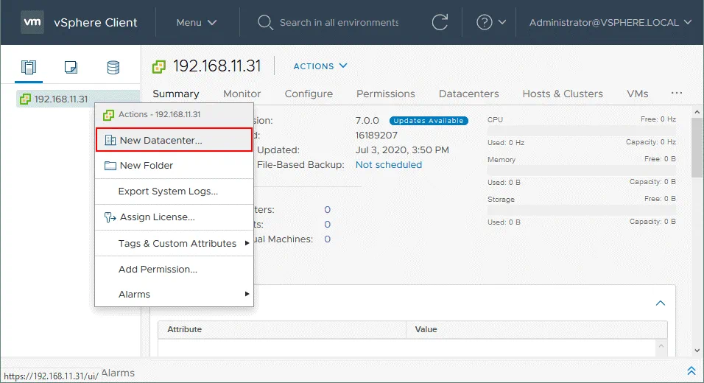Click the Hosts and Clusters inventory icon
Viewport: 704px width, 383px height.
(29, 68)
